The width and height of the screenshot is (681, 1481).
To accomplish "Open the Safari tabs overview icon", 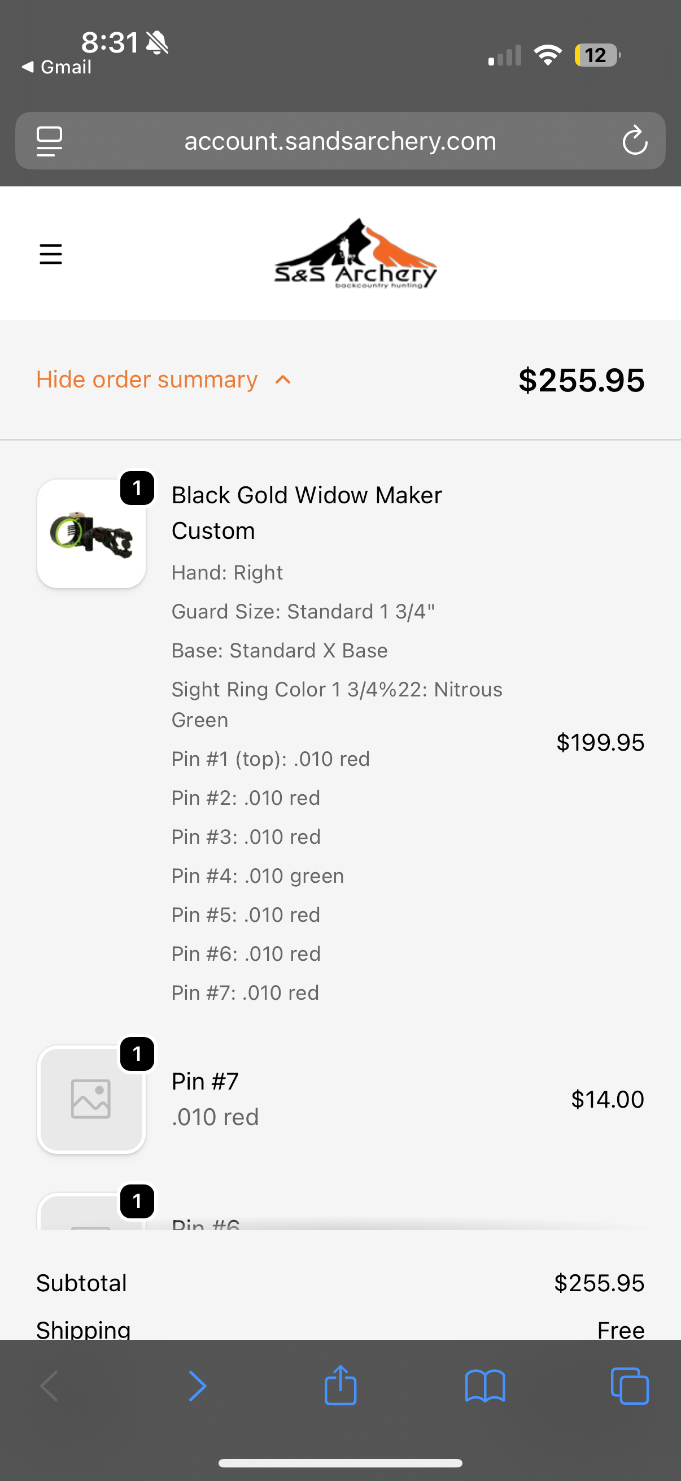I will coord(630,1386).
